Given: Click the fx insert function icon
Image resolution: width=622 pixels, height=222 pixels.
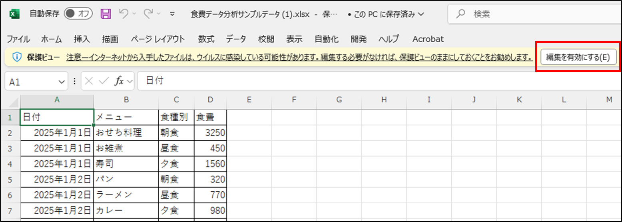Looking at the screenshot, I should (x=119, y=81).
